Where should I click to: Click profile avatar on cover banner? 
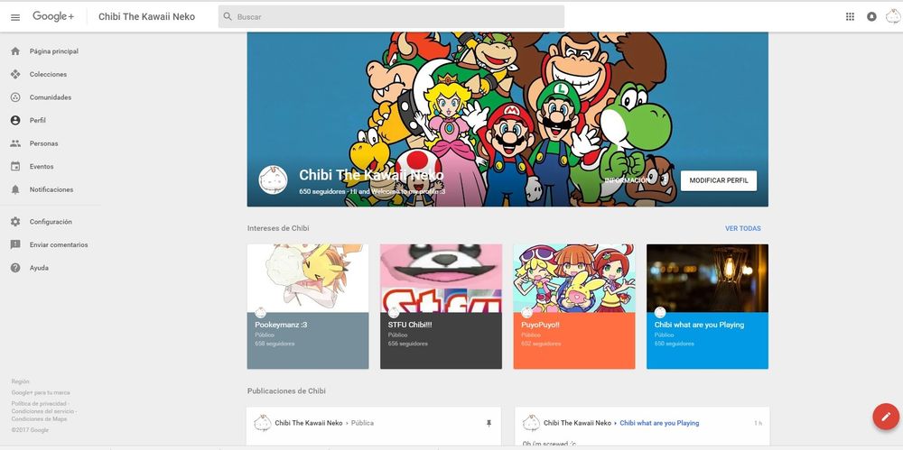click(273, 179)
